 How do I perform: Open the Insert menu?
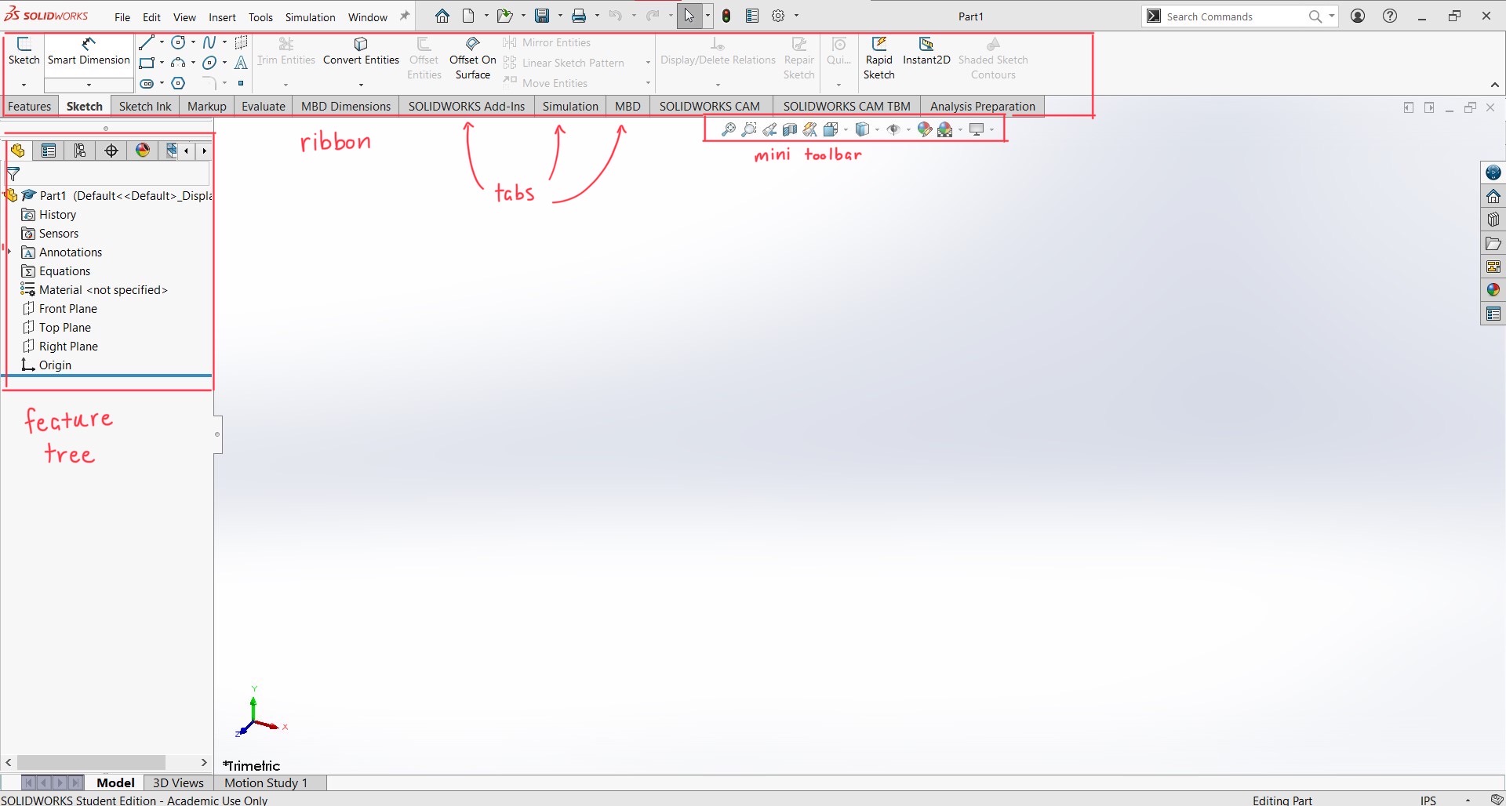point(222,17)
